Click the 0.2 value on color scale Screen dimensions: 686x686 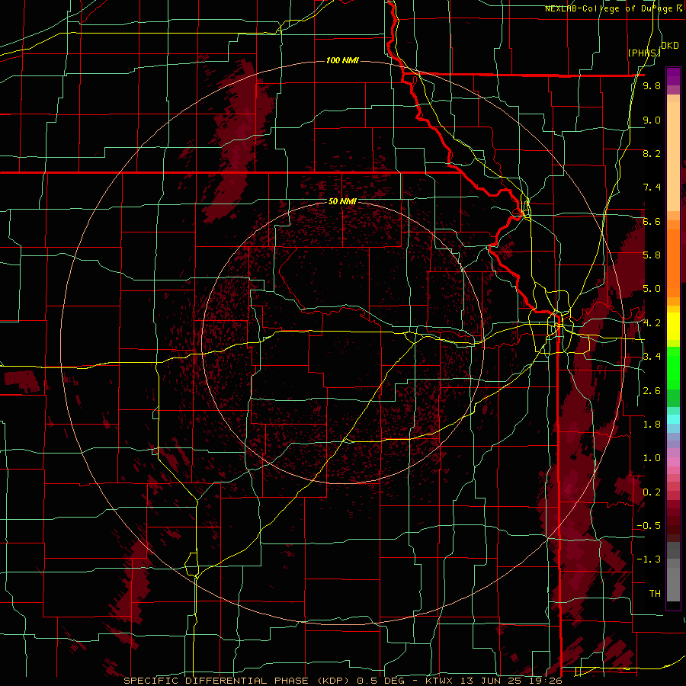click(652, 492)
